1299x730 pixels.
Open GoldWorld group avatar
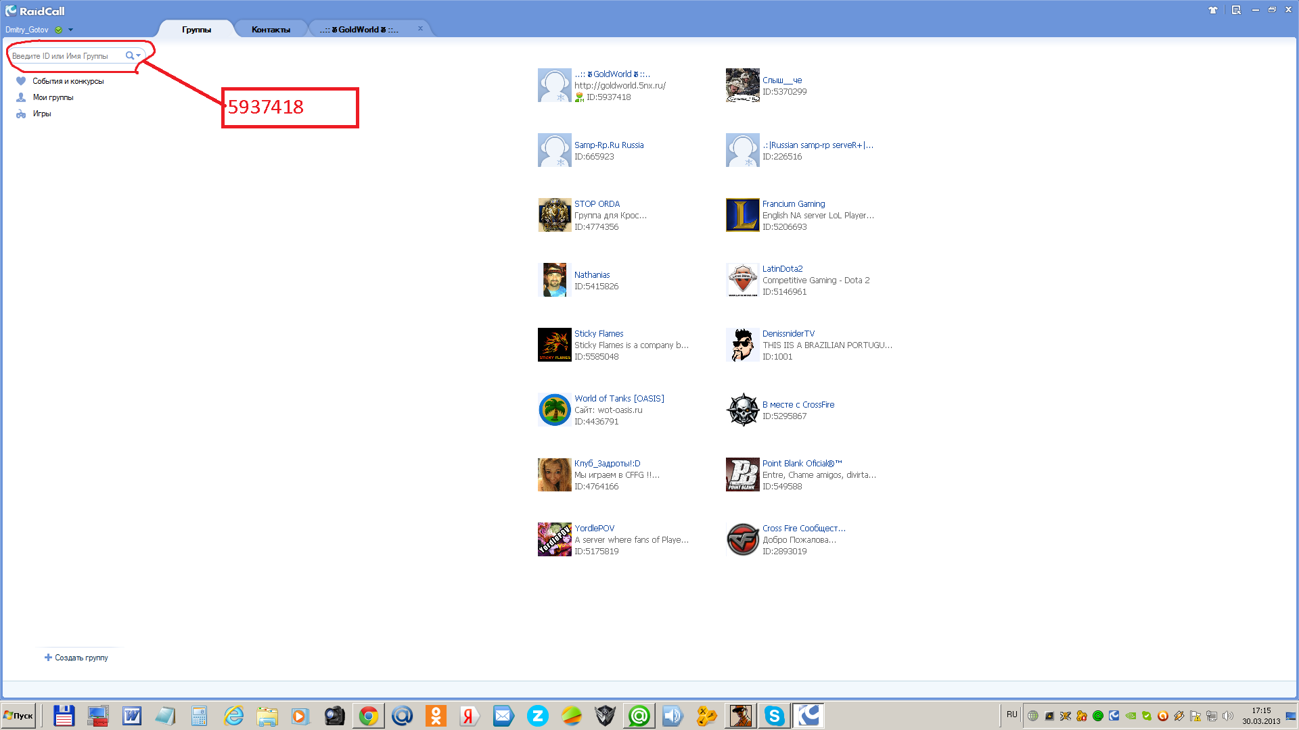555,85
